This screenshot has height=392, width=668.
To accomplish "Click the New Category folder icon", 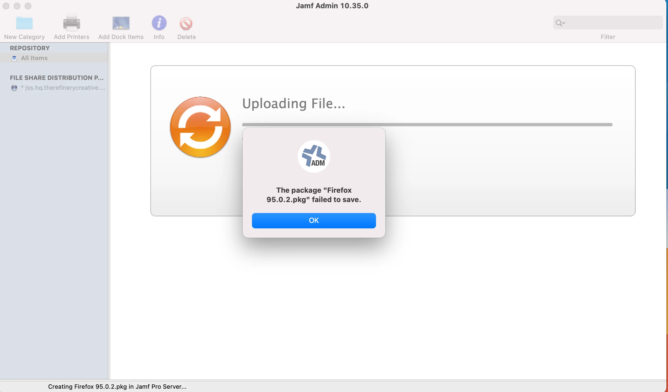I will [x=24, y=23].
